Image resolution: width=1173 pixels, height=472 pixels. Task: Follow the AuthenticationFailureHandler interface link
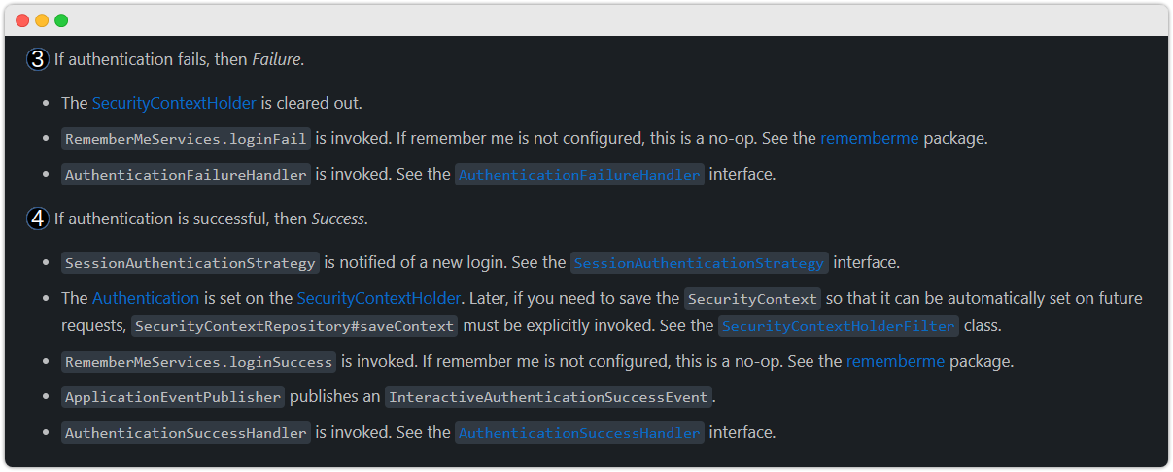pos(579,176)
